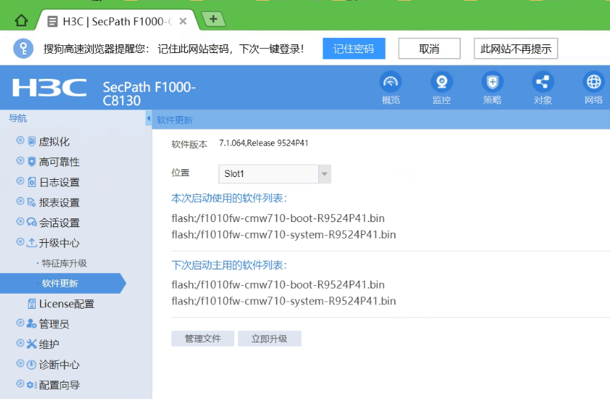Image resolution: width=610 pixels, height=399 pixels.
Task: Expand the 管理员 tree node
Action: (20, 322)
